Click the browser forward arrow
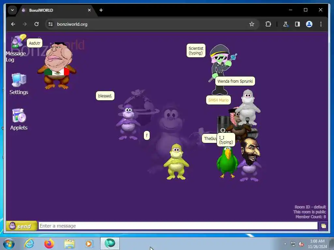334x250 pixels. pos(25,24)
